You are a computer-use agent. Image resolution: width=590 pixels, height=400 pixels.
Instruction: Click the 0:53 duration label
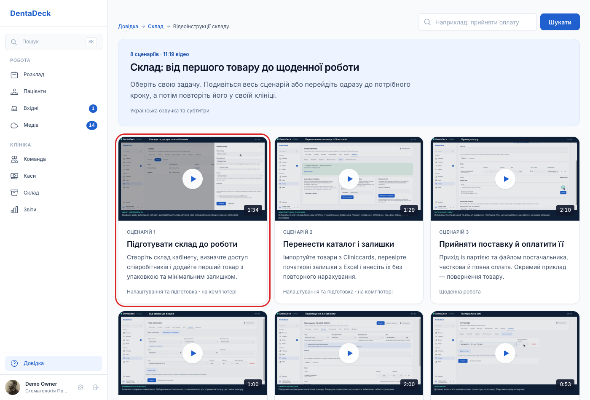(566, 384)
